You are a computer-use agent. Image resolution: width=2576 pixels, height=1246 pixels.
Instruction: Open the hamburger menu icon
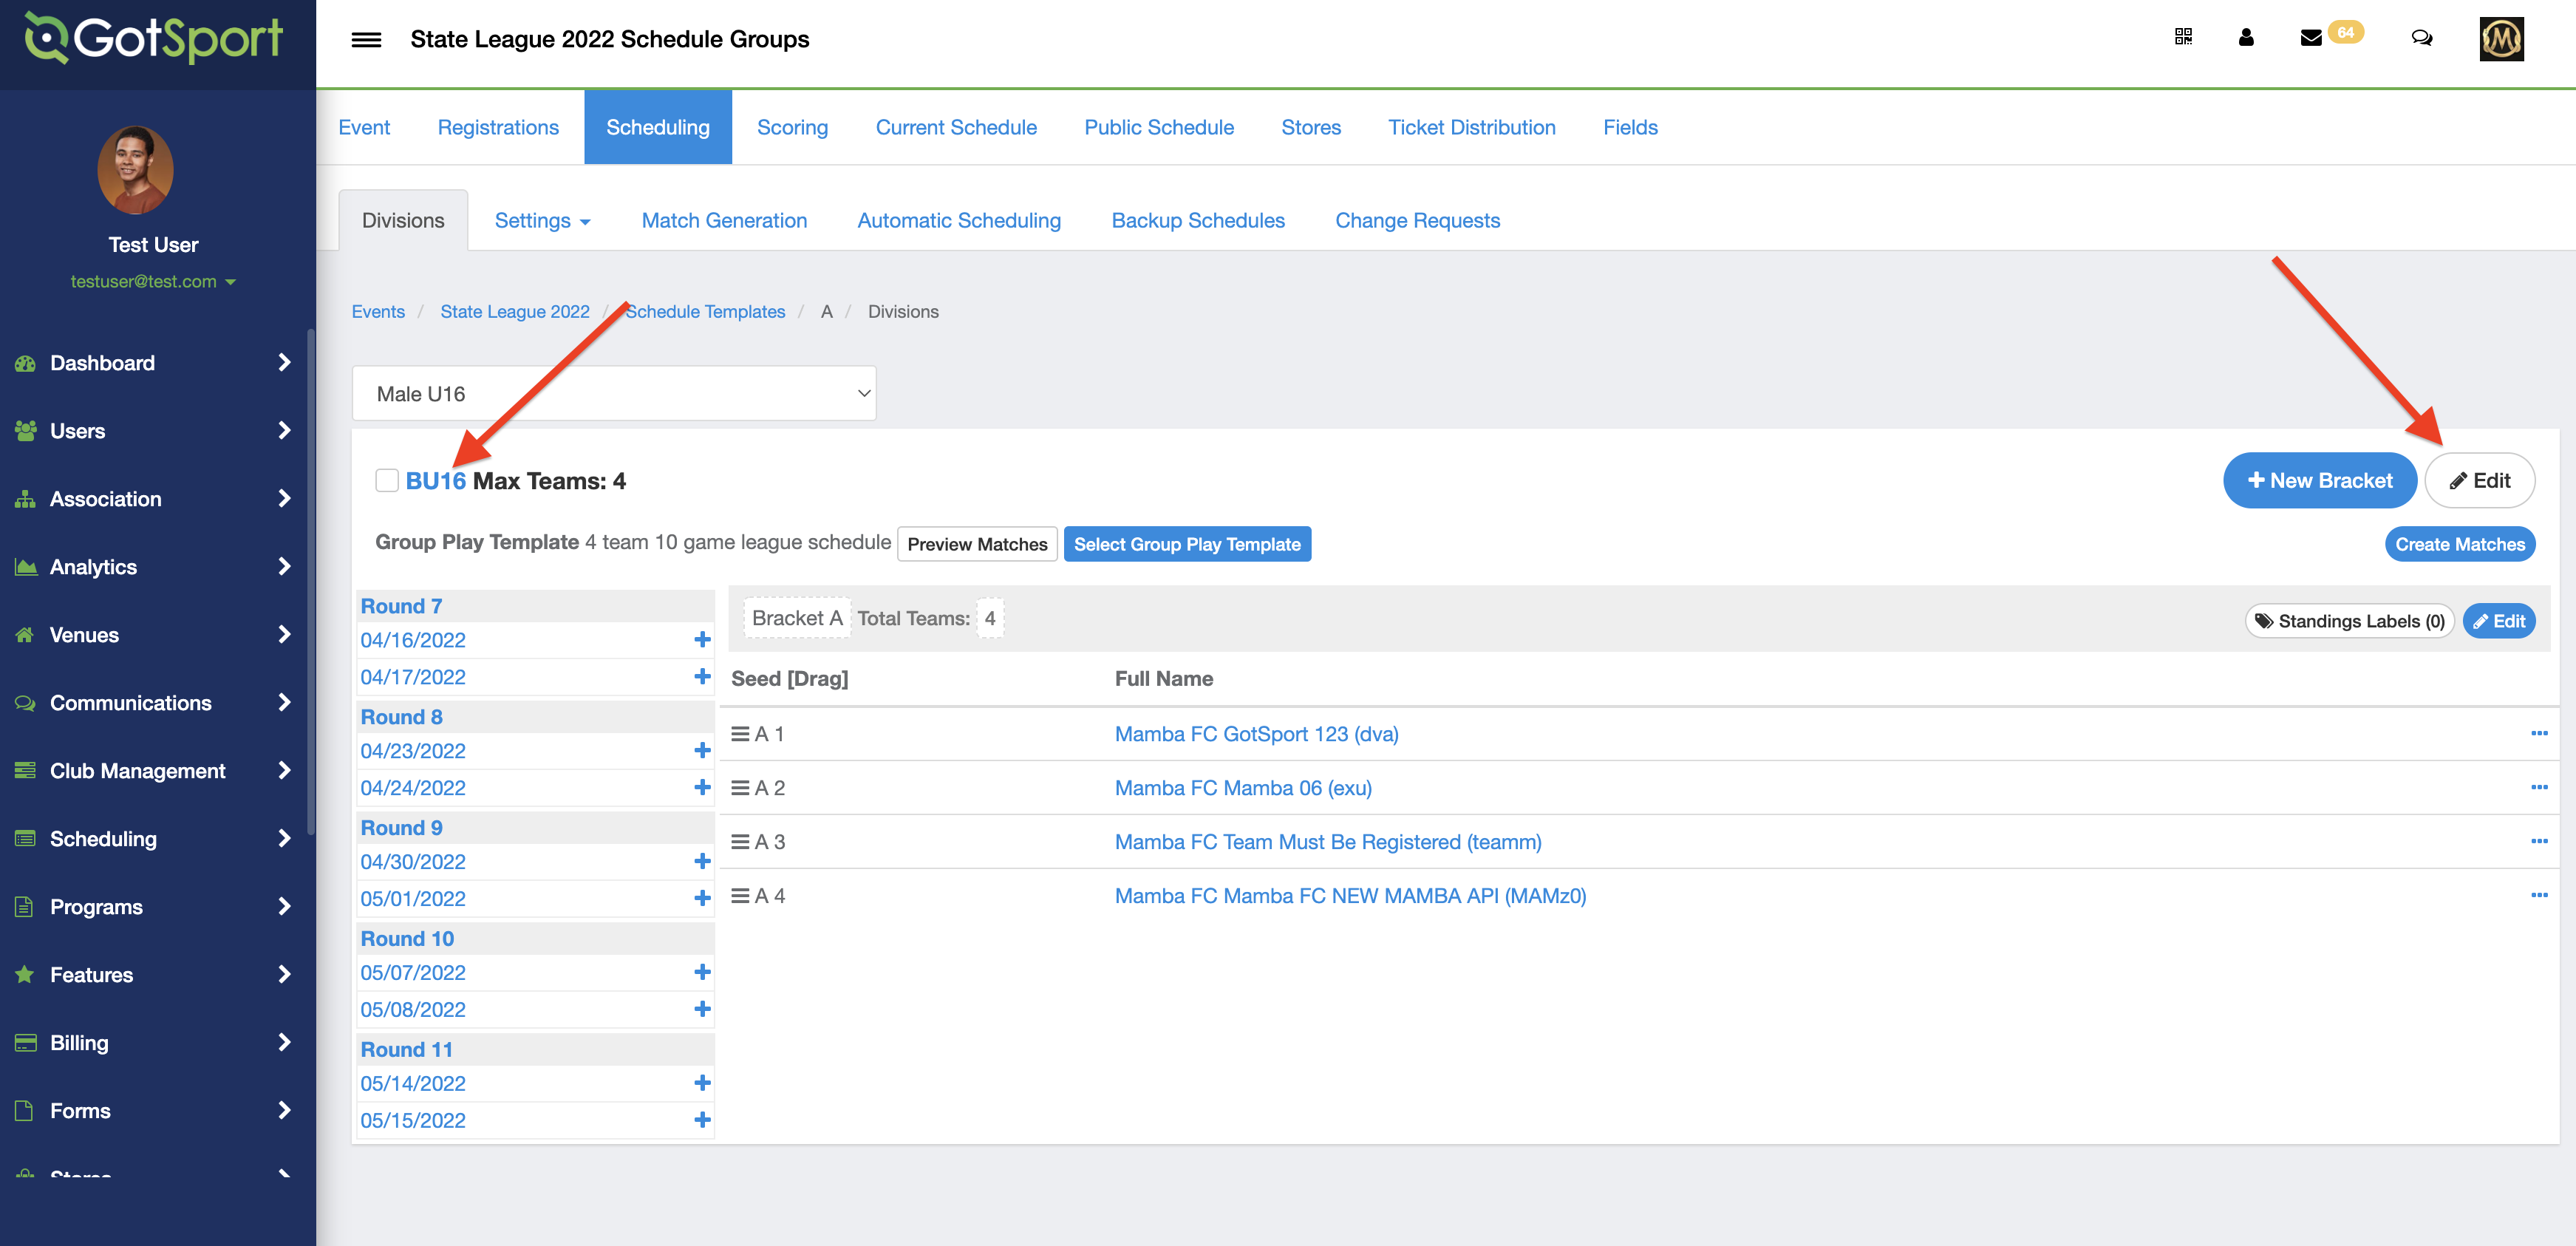pos(366,40)
